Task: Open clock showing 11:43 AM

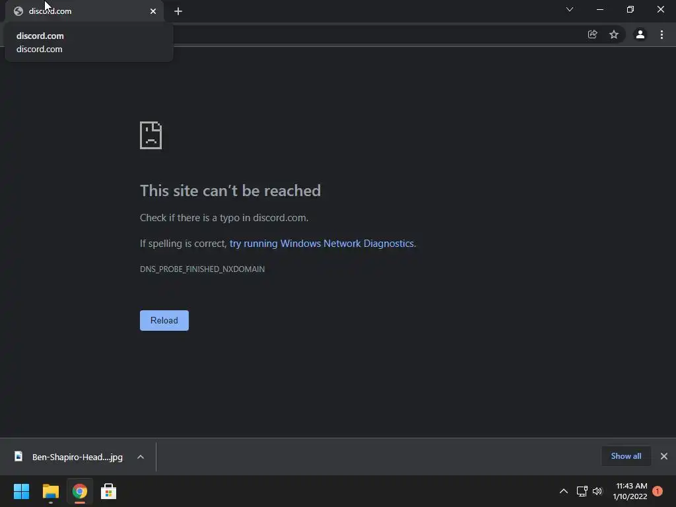Action: click(630, 491)
